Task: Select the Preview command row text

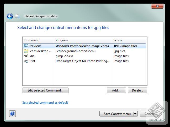Action: point(35,46)
